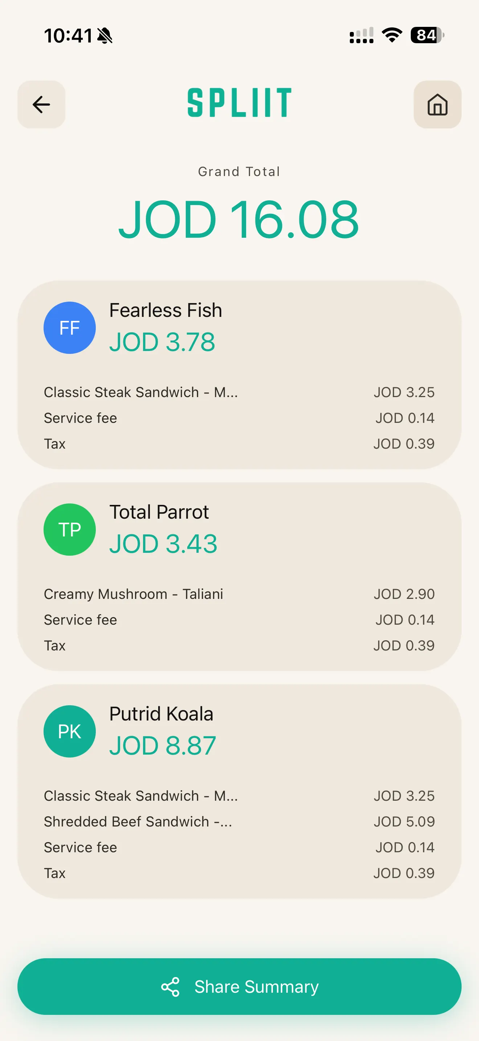Tap the Wi-Fi status icon
Viewport: 479px width, 1041px height.
click(392, 35)
